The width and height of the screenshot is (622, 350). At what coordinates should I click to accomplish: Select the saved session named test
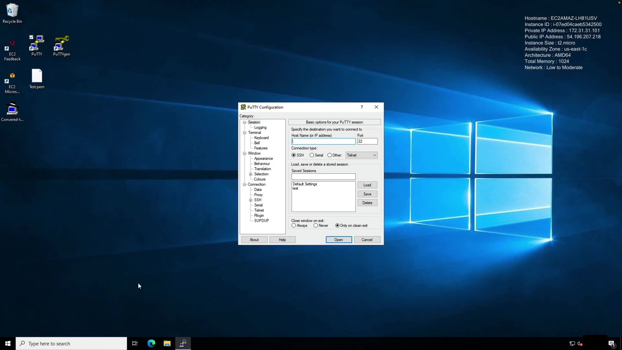pyautogui.click(x=295, y=189)
